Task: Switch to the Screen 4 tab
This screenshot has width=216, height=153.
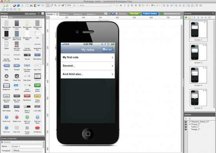Action: 77,14
